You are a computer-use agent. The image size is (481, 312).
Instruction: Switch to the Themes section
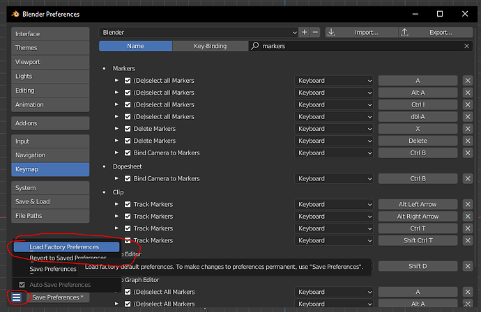(x=50, y=48)
